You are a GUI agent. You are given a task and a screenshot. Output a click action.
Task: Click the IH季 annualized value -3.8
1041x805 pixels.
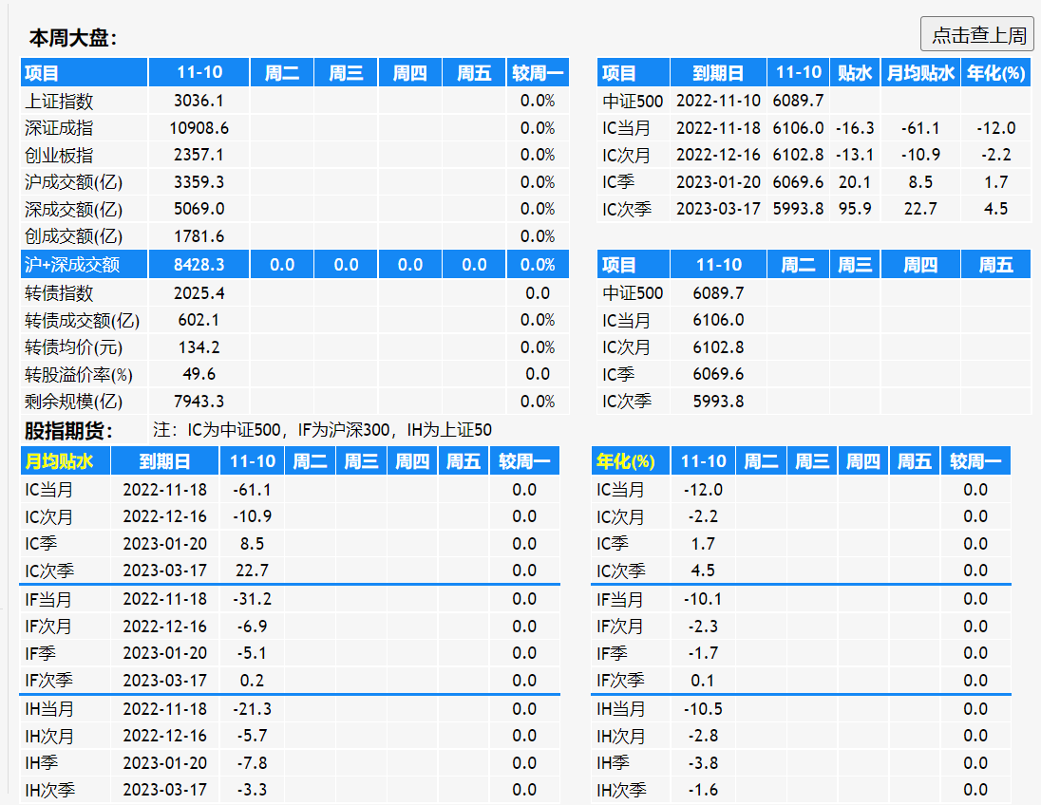(x=703, y=763)
